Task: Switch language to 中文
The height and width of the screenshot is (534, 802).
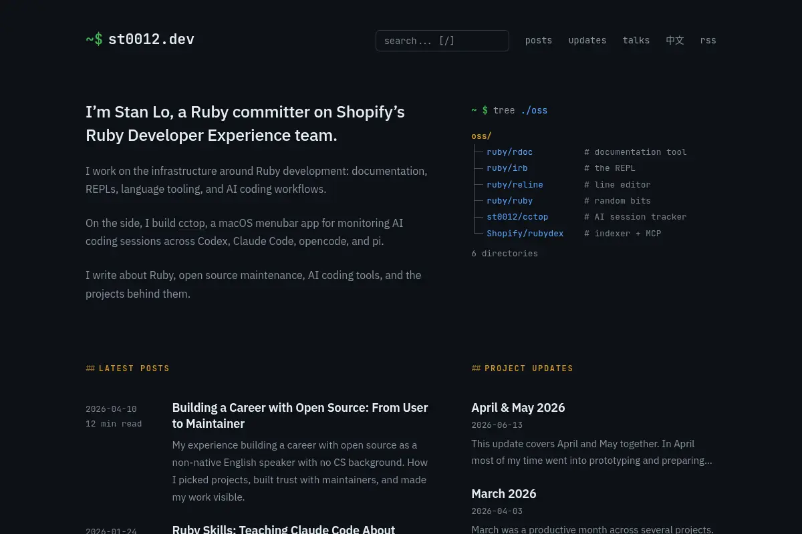Action: tap(675, 40)
